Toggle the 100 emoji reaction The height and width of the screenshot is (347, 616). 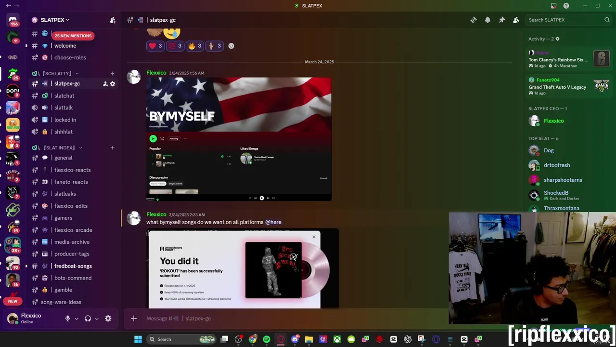(x=175, y=46)
